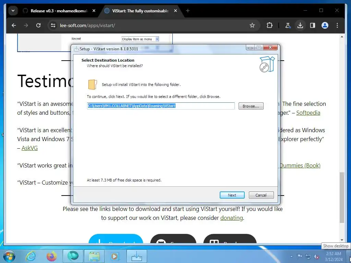Image resolution: width=351 pixels, height=263 pixels.
Task: Click the destination folder path field
Action: (161, 106)
